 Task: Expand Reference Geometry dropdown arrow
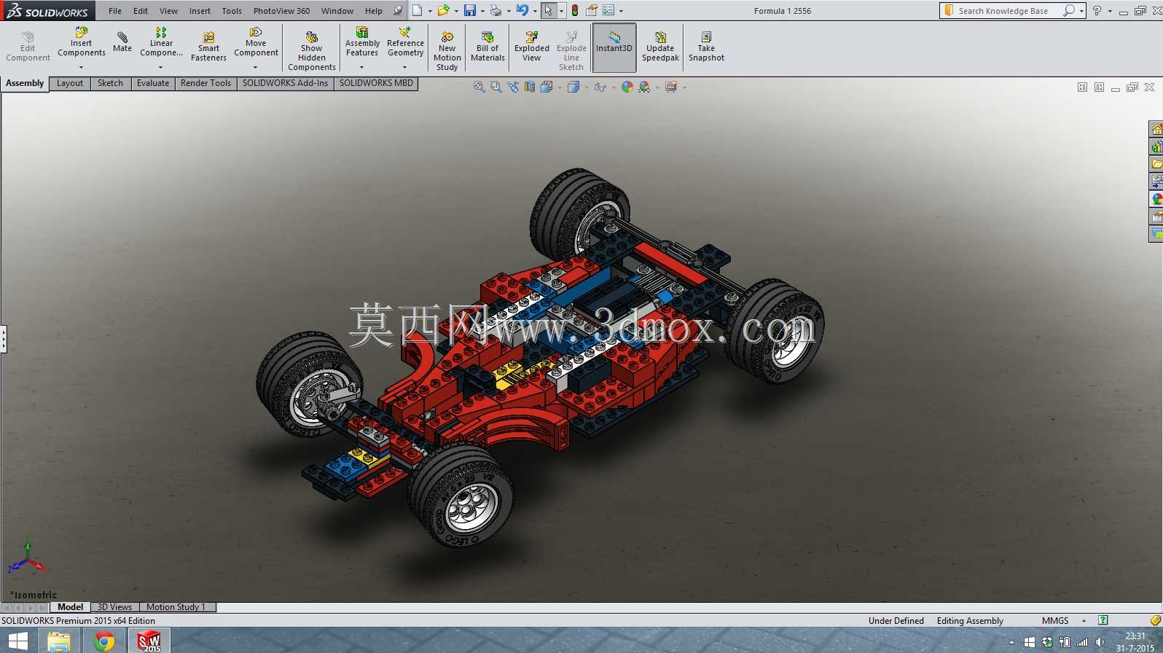(405, 67)
